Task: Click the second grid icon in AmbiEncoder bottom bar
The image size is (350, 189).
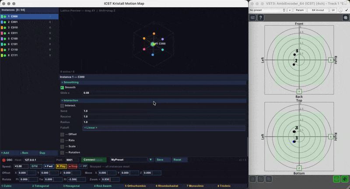Action: [261, 179]
